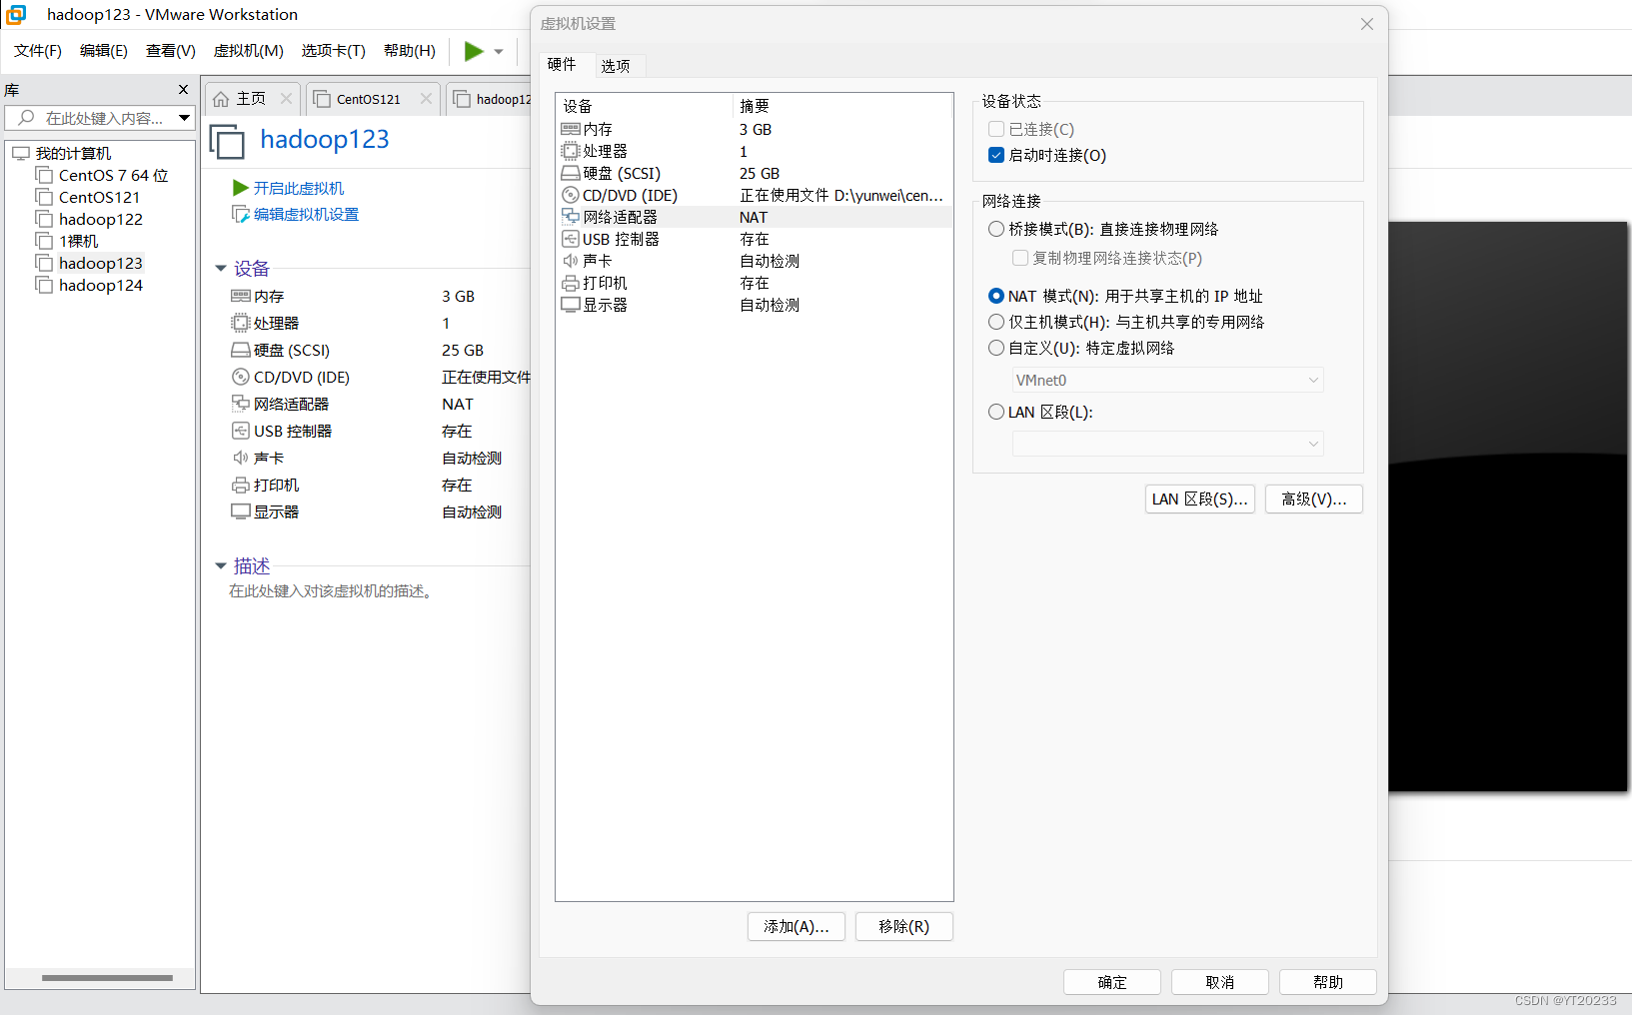The image size is (1632, 1015).
Task: Open the 选项卡(T) menu
Action: [x=334, y=51]
